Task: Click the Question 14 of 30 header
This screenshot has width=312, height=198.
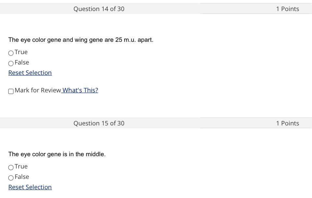Action: tap(99, 9)
